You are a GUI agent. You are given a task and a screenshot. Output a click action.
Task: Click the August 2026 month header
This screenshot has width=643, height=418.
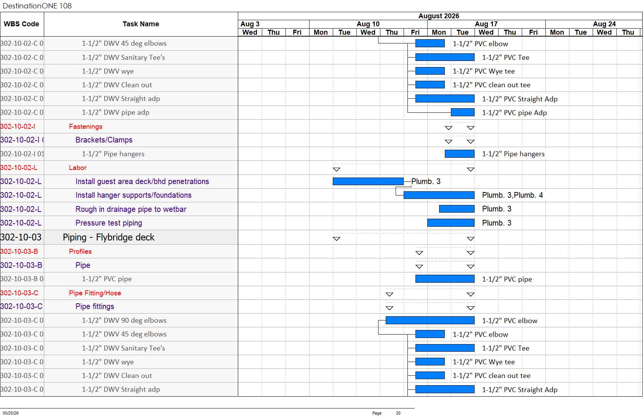(x=439, y=16)
